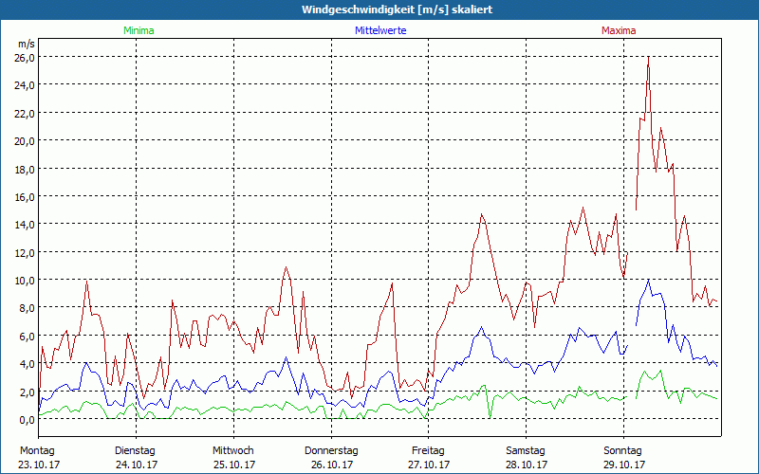Click the Mittwoch day label
759x474 pixels.
click(232, 451)
